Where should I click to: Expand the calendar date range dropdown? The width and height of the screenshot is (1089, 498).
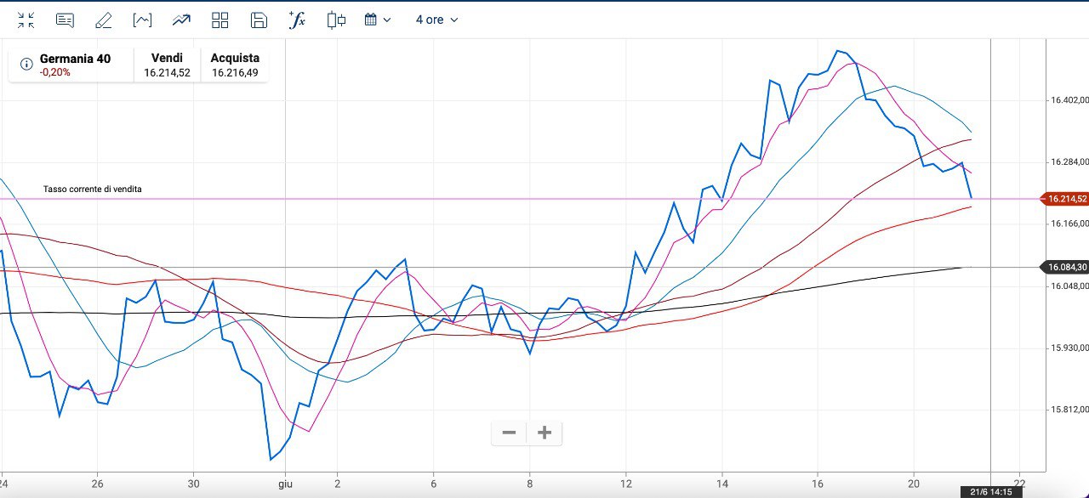click(378, 20)
